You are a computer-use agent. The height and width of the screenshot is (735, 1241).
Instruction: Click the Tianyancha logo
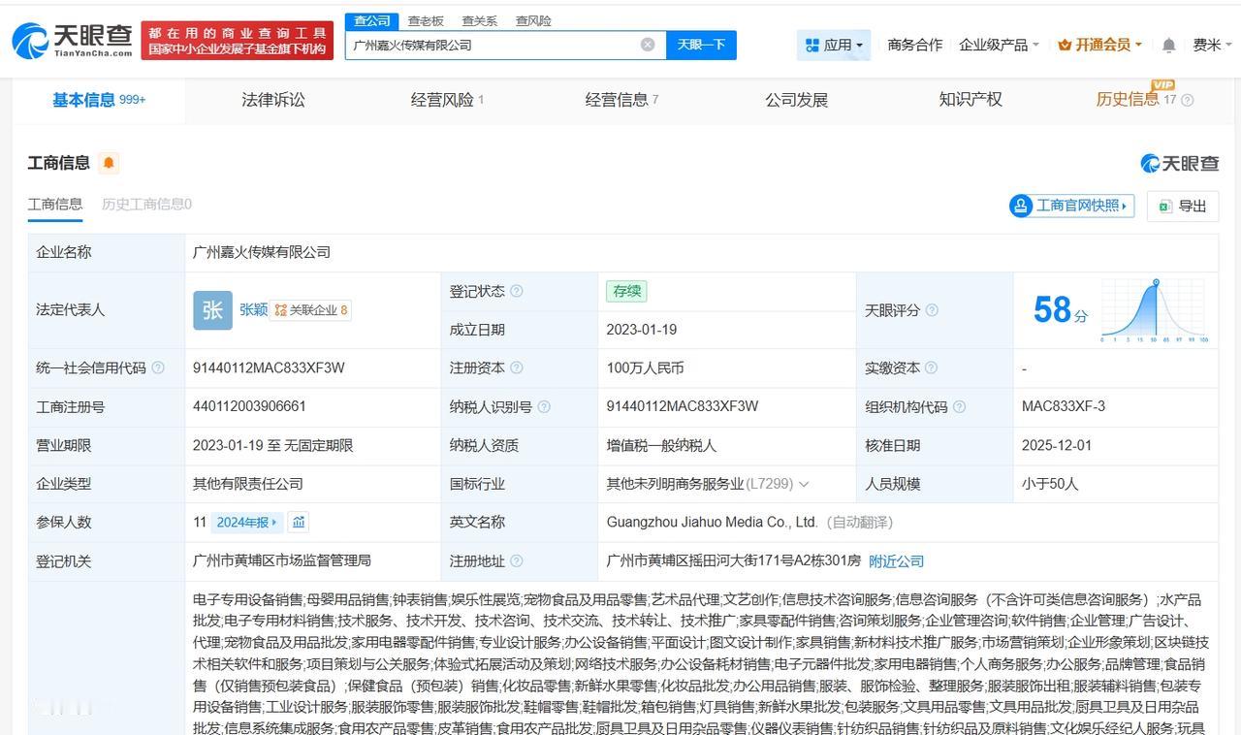tap(72, 40)
